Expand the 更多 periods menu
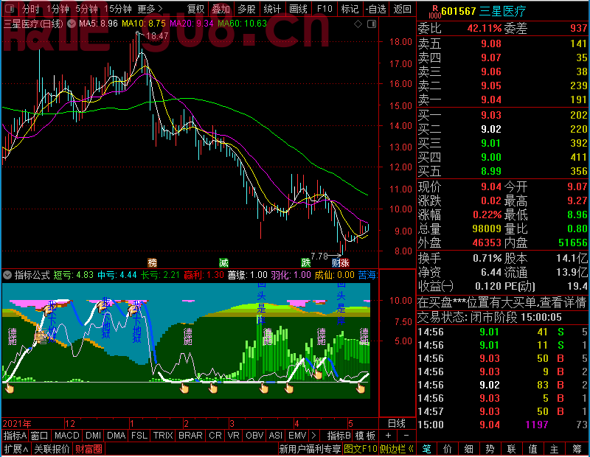This screenshot has height=457, width=590. 150,9
